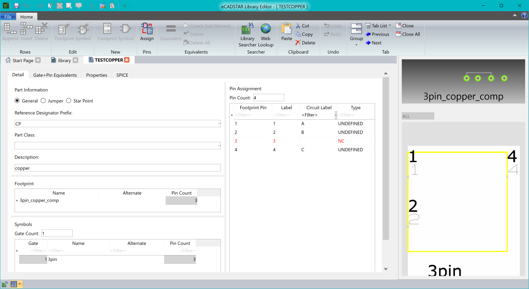This screenshot has height=289, width=529.
Task: Click Close All in the Tab group
Action: (x=407, y=34)
